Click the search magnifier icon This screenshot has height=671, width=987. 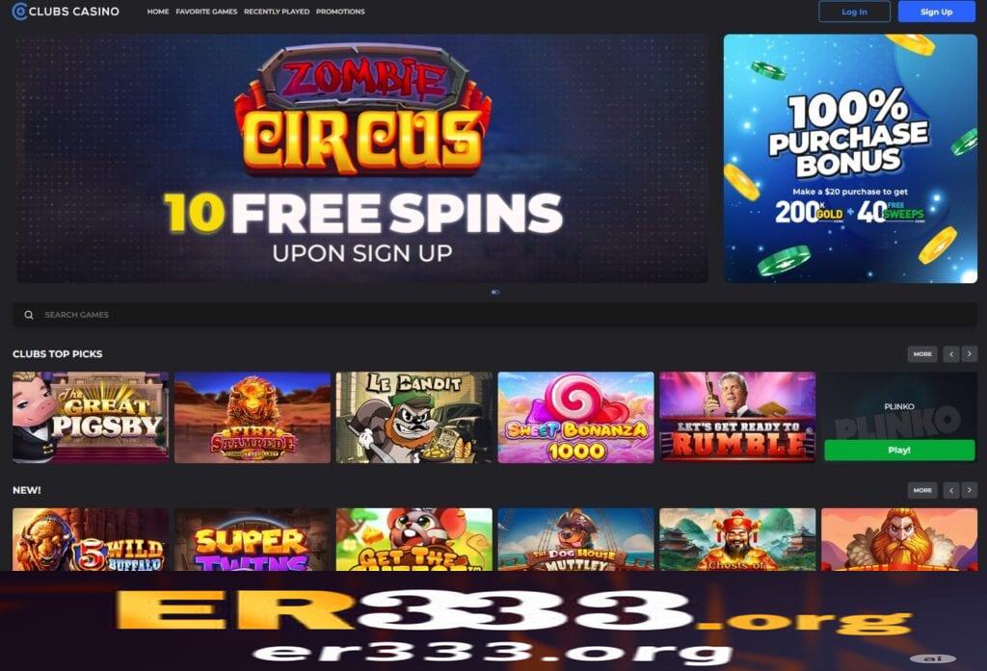[x=28, y=315]
